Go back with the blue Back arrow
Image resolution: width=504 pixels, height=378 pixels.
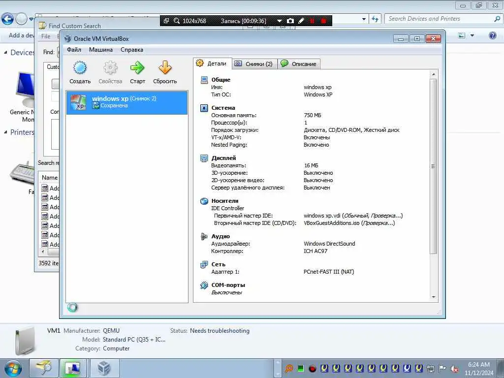point(7,19)
